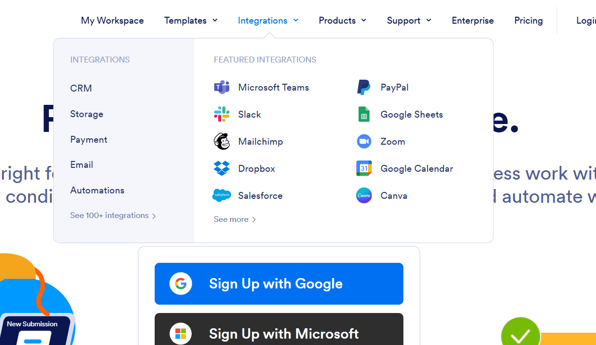The image size is (596, 345).
Task: Click the New Submission illustration card
Action: point(37,329)
